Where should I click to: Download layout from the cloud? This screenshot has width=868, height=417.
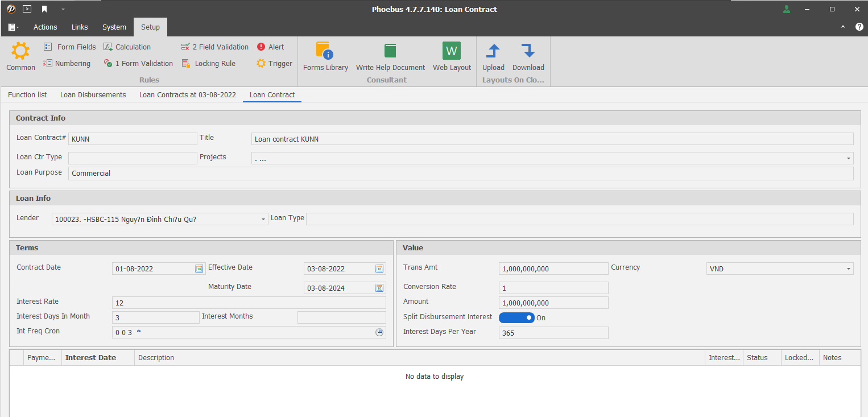[528, 56]
